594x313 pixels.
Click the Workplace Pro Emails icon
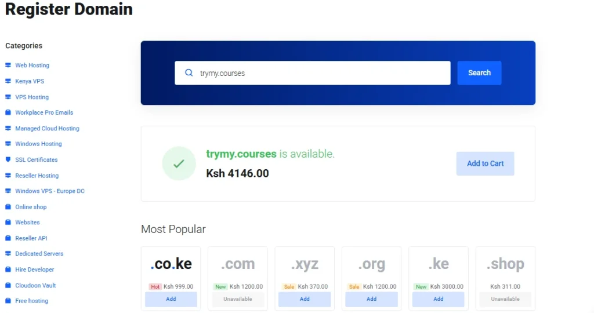pyautogui.click(x=8, y=112)
